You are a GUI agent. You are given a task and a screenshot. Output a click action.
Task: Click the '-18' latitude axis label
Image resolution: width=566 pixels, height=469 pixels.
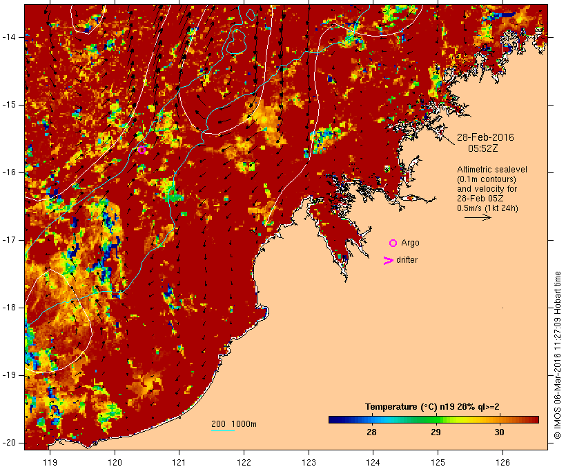(8, 308)
